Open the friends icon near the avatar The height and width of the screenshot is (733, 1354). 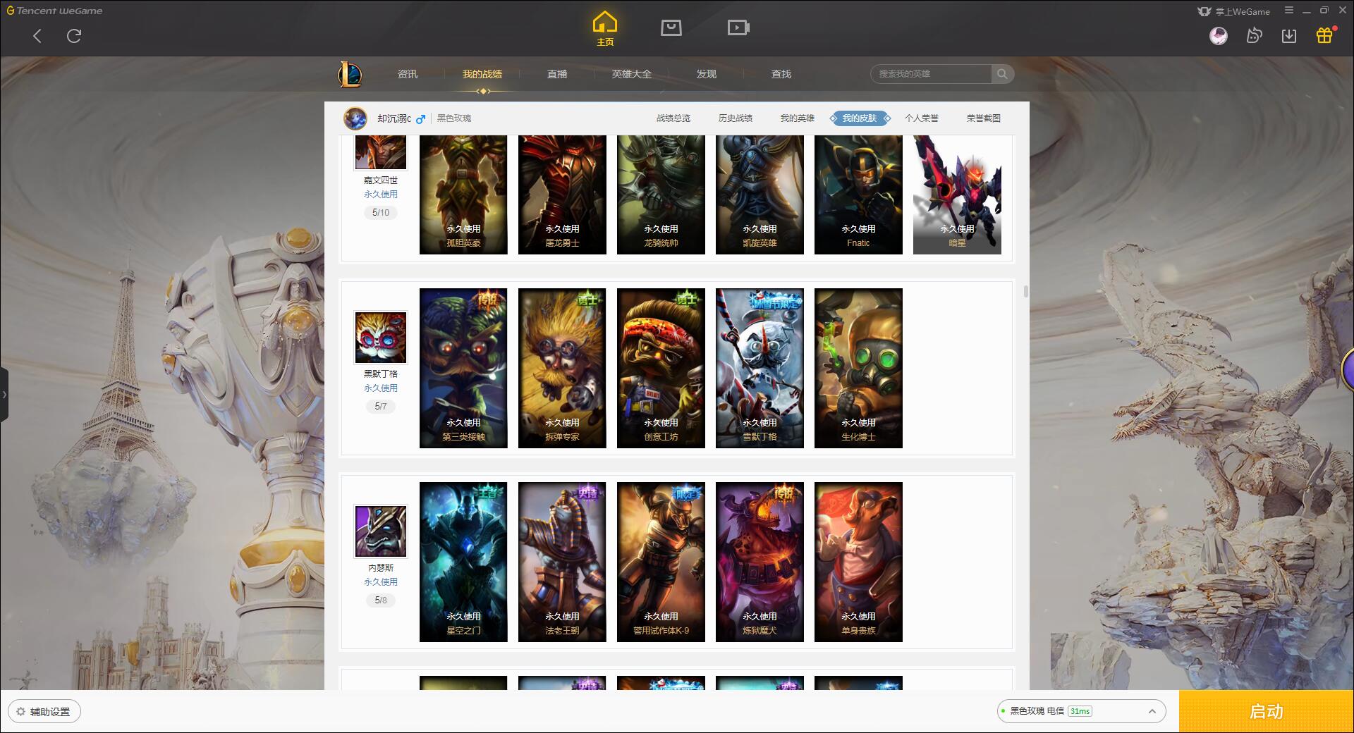click(1254, 36)
